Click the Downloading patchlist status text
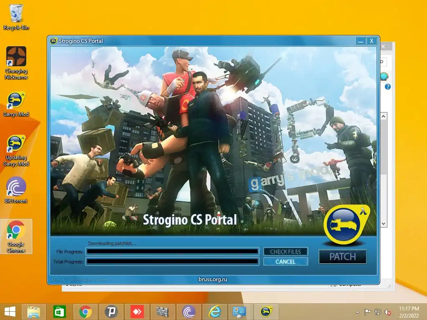This screenshot has height=320, width=427. (x=112, y=243)
